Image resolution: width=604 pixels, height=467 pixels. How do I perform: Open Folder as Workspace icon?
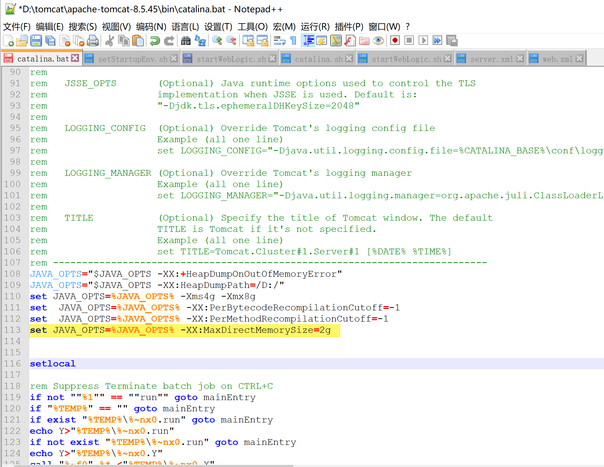(364, 41)
